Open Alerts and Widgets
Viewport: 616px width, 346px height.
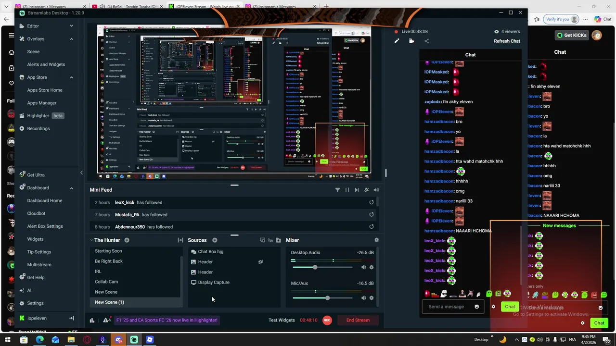click(46, 64)
